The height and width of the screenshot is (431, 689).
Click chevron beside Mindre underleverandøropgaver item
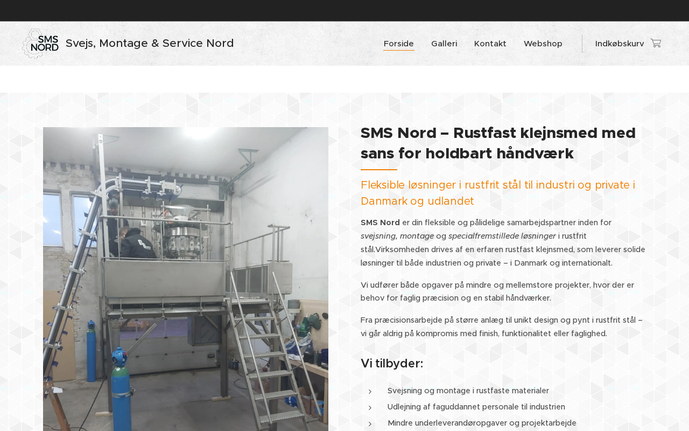click(x=370, y=424)
